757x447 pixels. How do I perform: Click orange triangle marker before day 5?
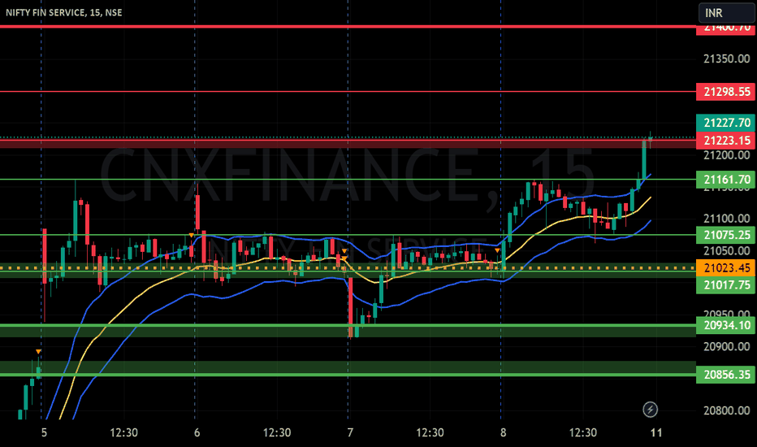click(x=38, y=351)
